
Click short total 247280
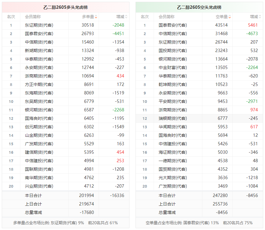tap(220, 195)
